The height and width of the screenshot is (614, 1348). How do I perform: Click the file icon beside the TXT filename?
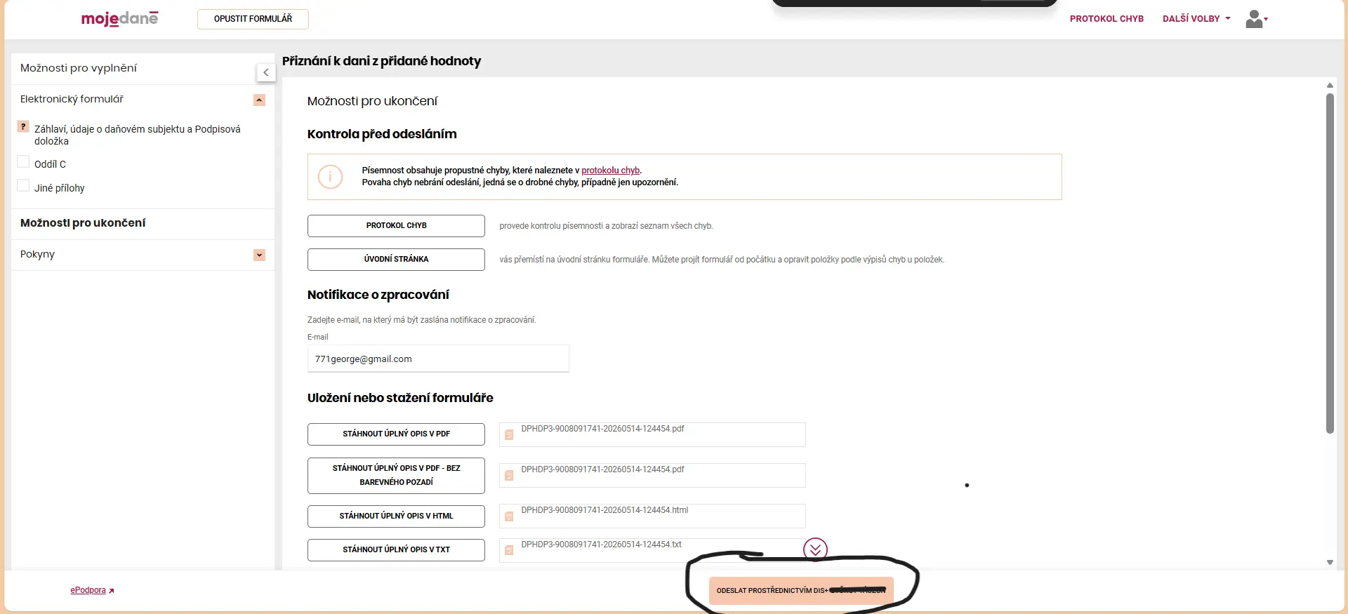[509, 550]
